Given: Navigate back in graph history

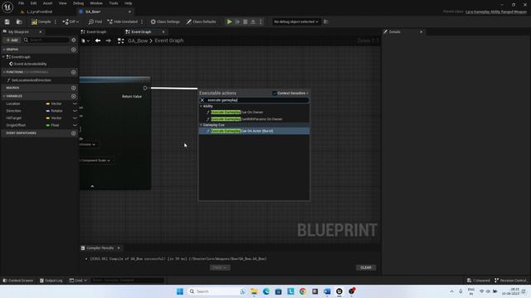Looking at the screenshot, I should tap(98, 41).
